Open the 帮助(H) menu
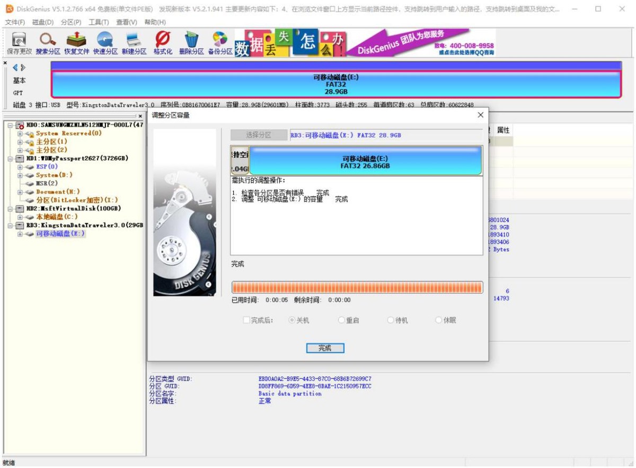Image resolution: width=636 pixels, height=468 pixels. (x=155, y=22)
